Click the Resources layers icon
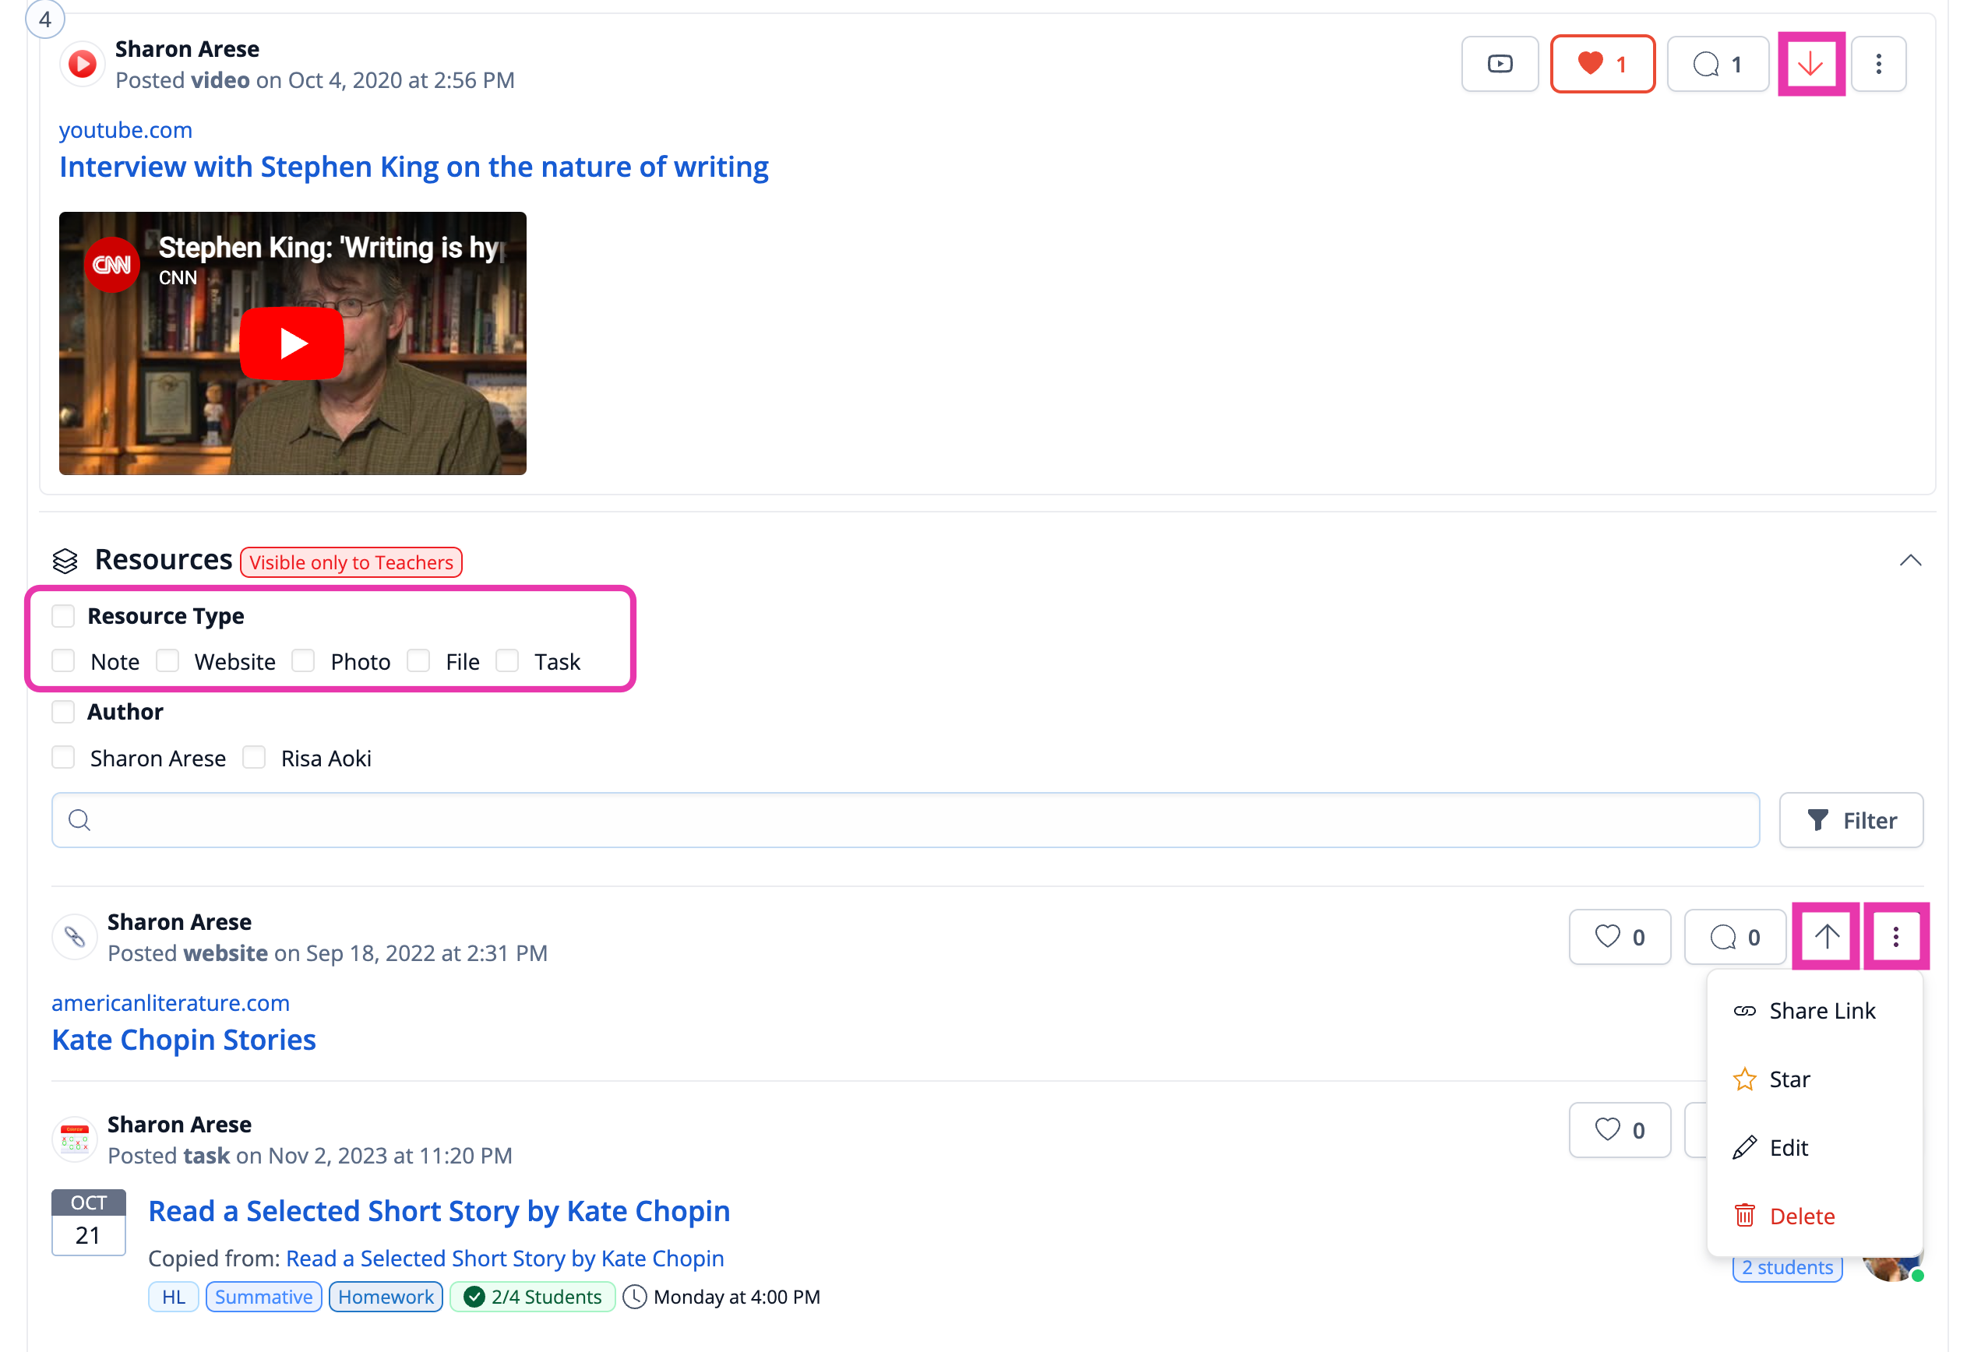Screen dimensions: 1974x1352 pyautogui.click(x=65, y=561)
